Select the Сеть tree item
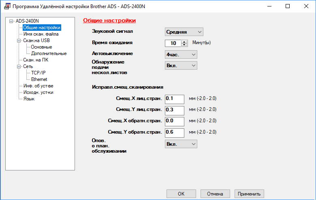The width and height of the screenshot is (316, 200). pyautogui.click(x=28, y=66)
